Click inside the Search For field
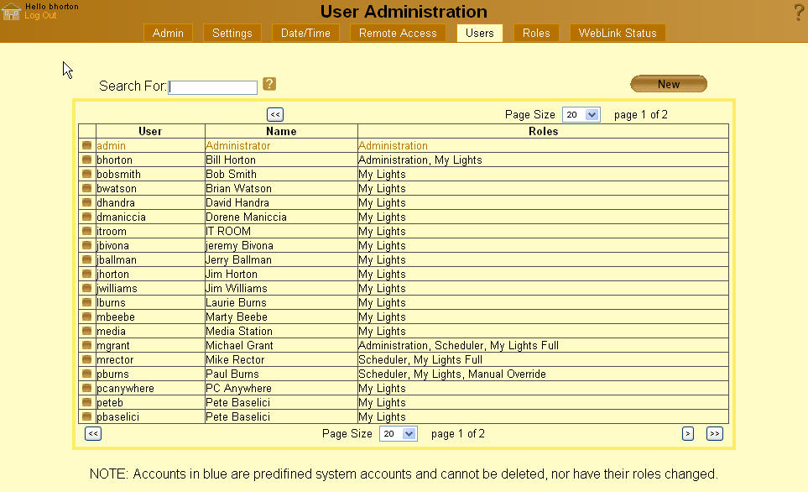Image resolution: width=808 pixels, height=492 pixels. click(211, 86)
